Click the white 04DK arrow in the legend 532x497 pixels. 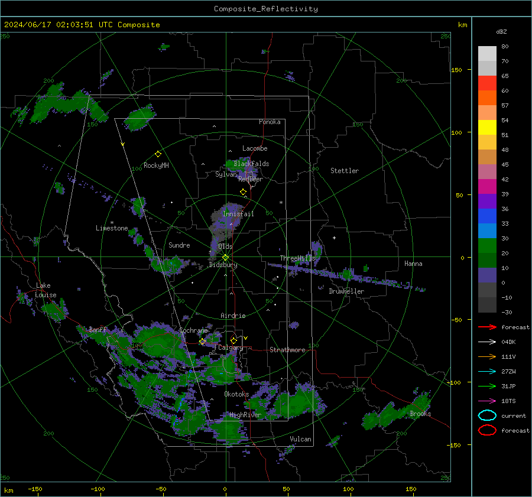(x=487, y=342)
